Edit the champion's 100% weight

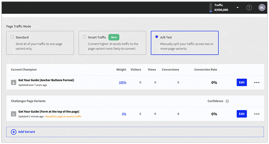coord(122,83)
